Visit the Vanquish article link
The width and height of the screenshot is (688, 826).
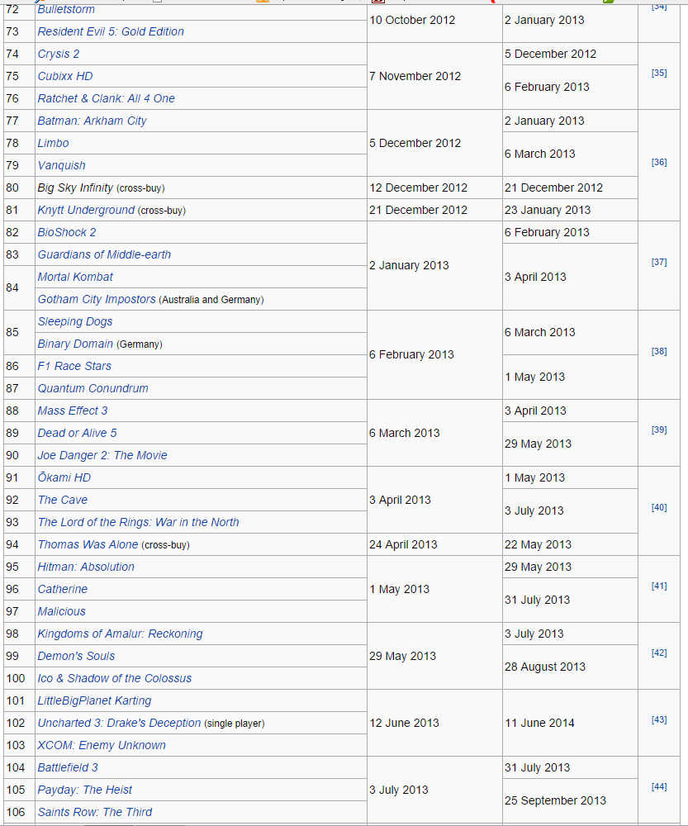pyautogui.click(x=61, y=165)
